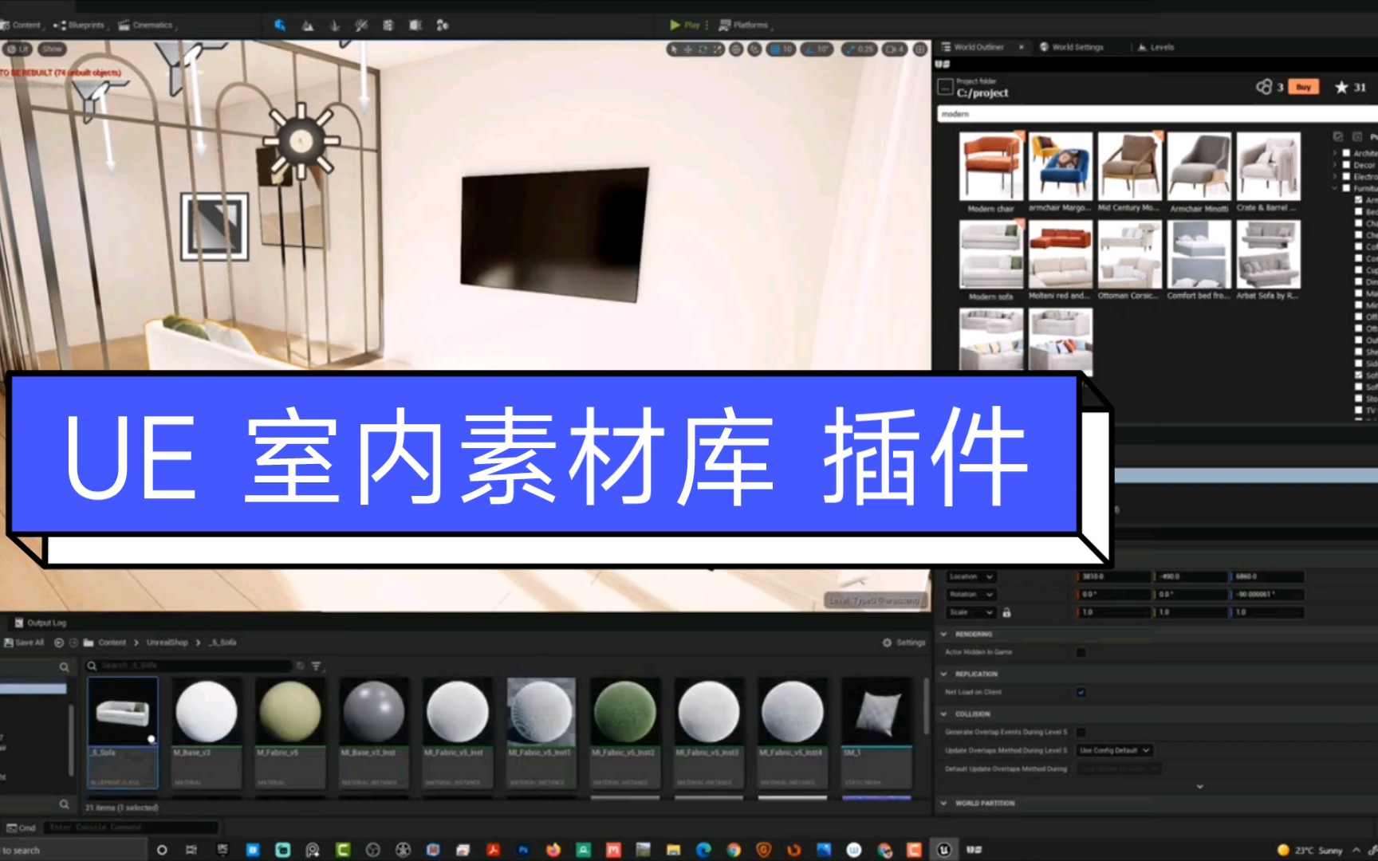The image size is (1378, 861).
Task: Click the star favorites icon
Action: coord(1342,87)
